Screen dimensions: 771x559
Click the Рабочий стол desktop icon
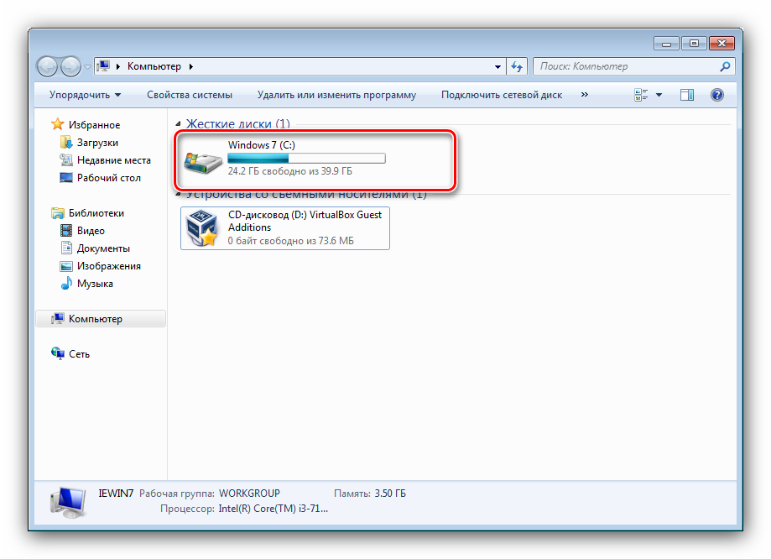click(66, 178)
